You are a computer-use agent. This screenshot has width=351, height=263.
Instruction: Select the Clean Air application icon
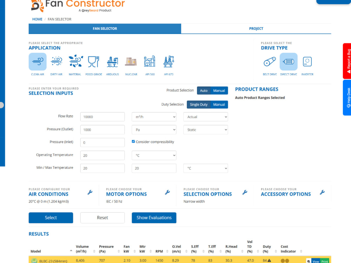click(x=38, y=62)
